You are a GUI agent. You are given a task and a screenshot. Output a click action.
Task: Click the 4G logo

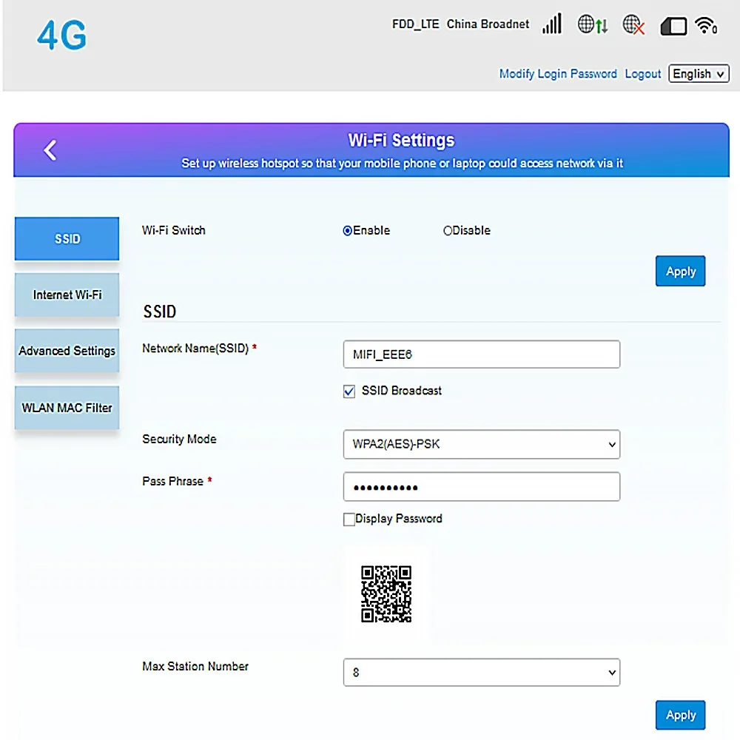62,36
